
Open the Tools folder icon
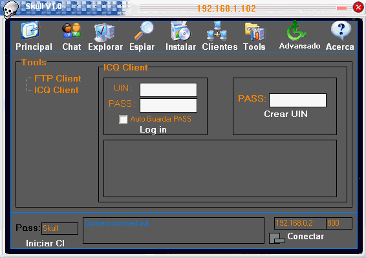coord(254,32)
